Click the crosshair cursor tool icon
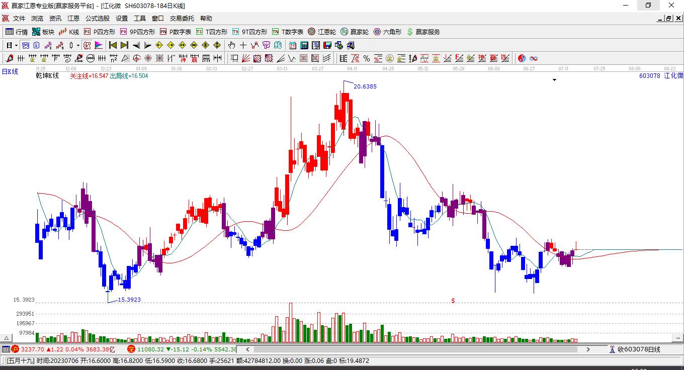This screenshot has height=370, width=684. click(x=243, y=45)
